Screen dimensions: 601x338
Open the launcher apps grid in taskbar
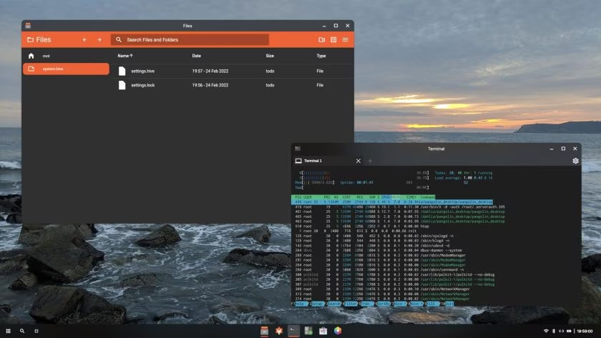pyautogui.click(x=8, y=331)
